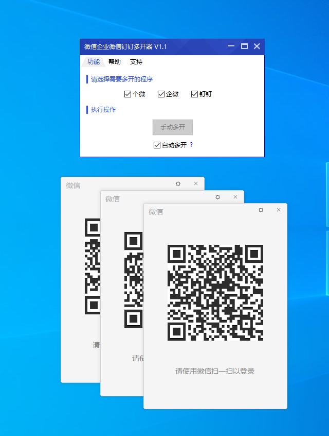Click the QR code in rearmost 微信 window

tap(93, 266)
